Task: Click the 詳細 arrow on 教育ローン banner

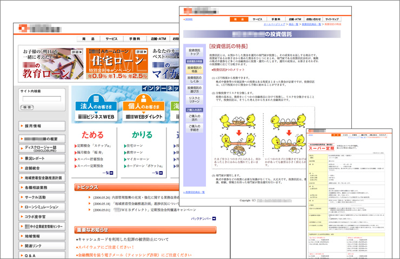Action: pyautogui.click(x=77, y=52)
